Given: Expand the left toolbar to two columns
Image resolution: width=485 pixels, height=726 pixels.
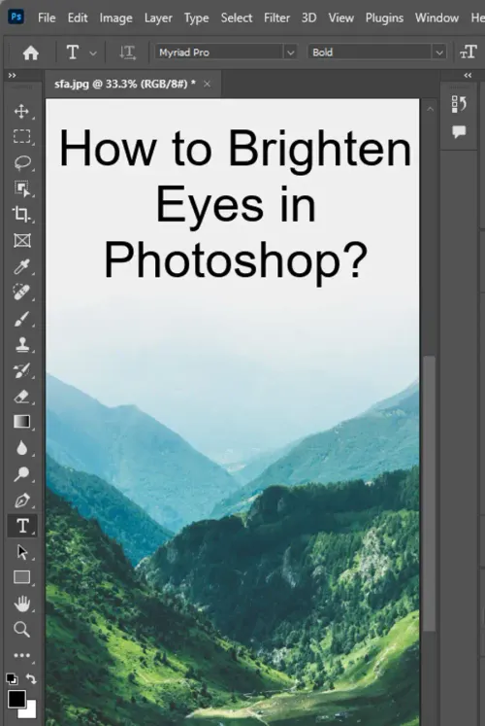Looking at the screenshot, I should click(12, 75).
